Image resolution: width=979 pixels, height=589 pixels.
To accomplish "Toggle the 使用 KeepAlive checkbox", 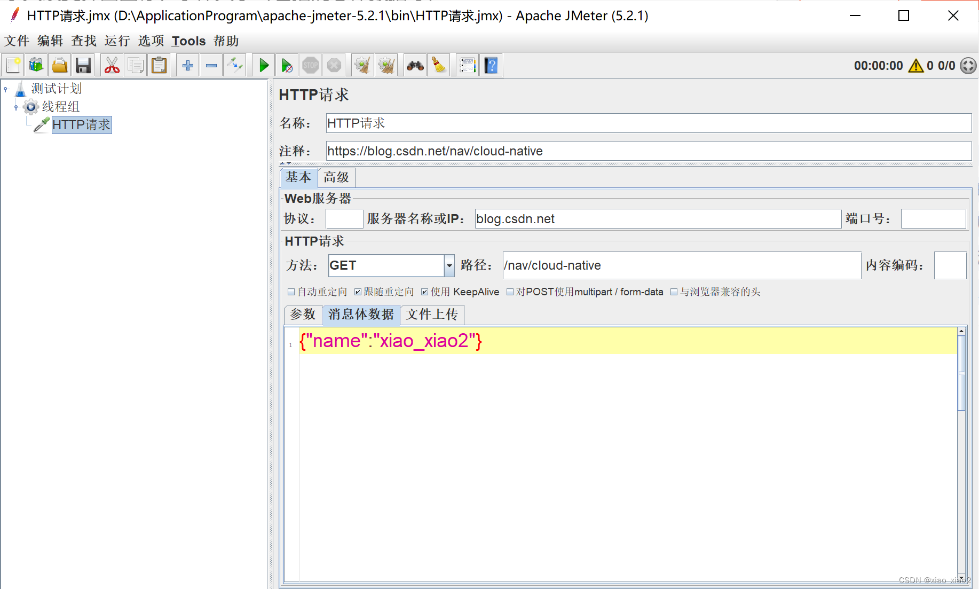I will (x=424, y=292).
